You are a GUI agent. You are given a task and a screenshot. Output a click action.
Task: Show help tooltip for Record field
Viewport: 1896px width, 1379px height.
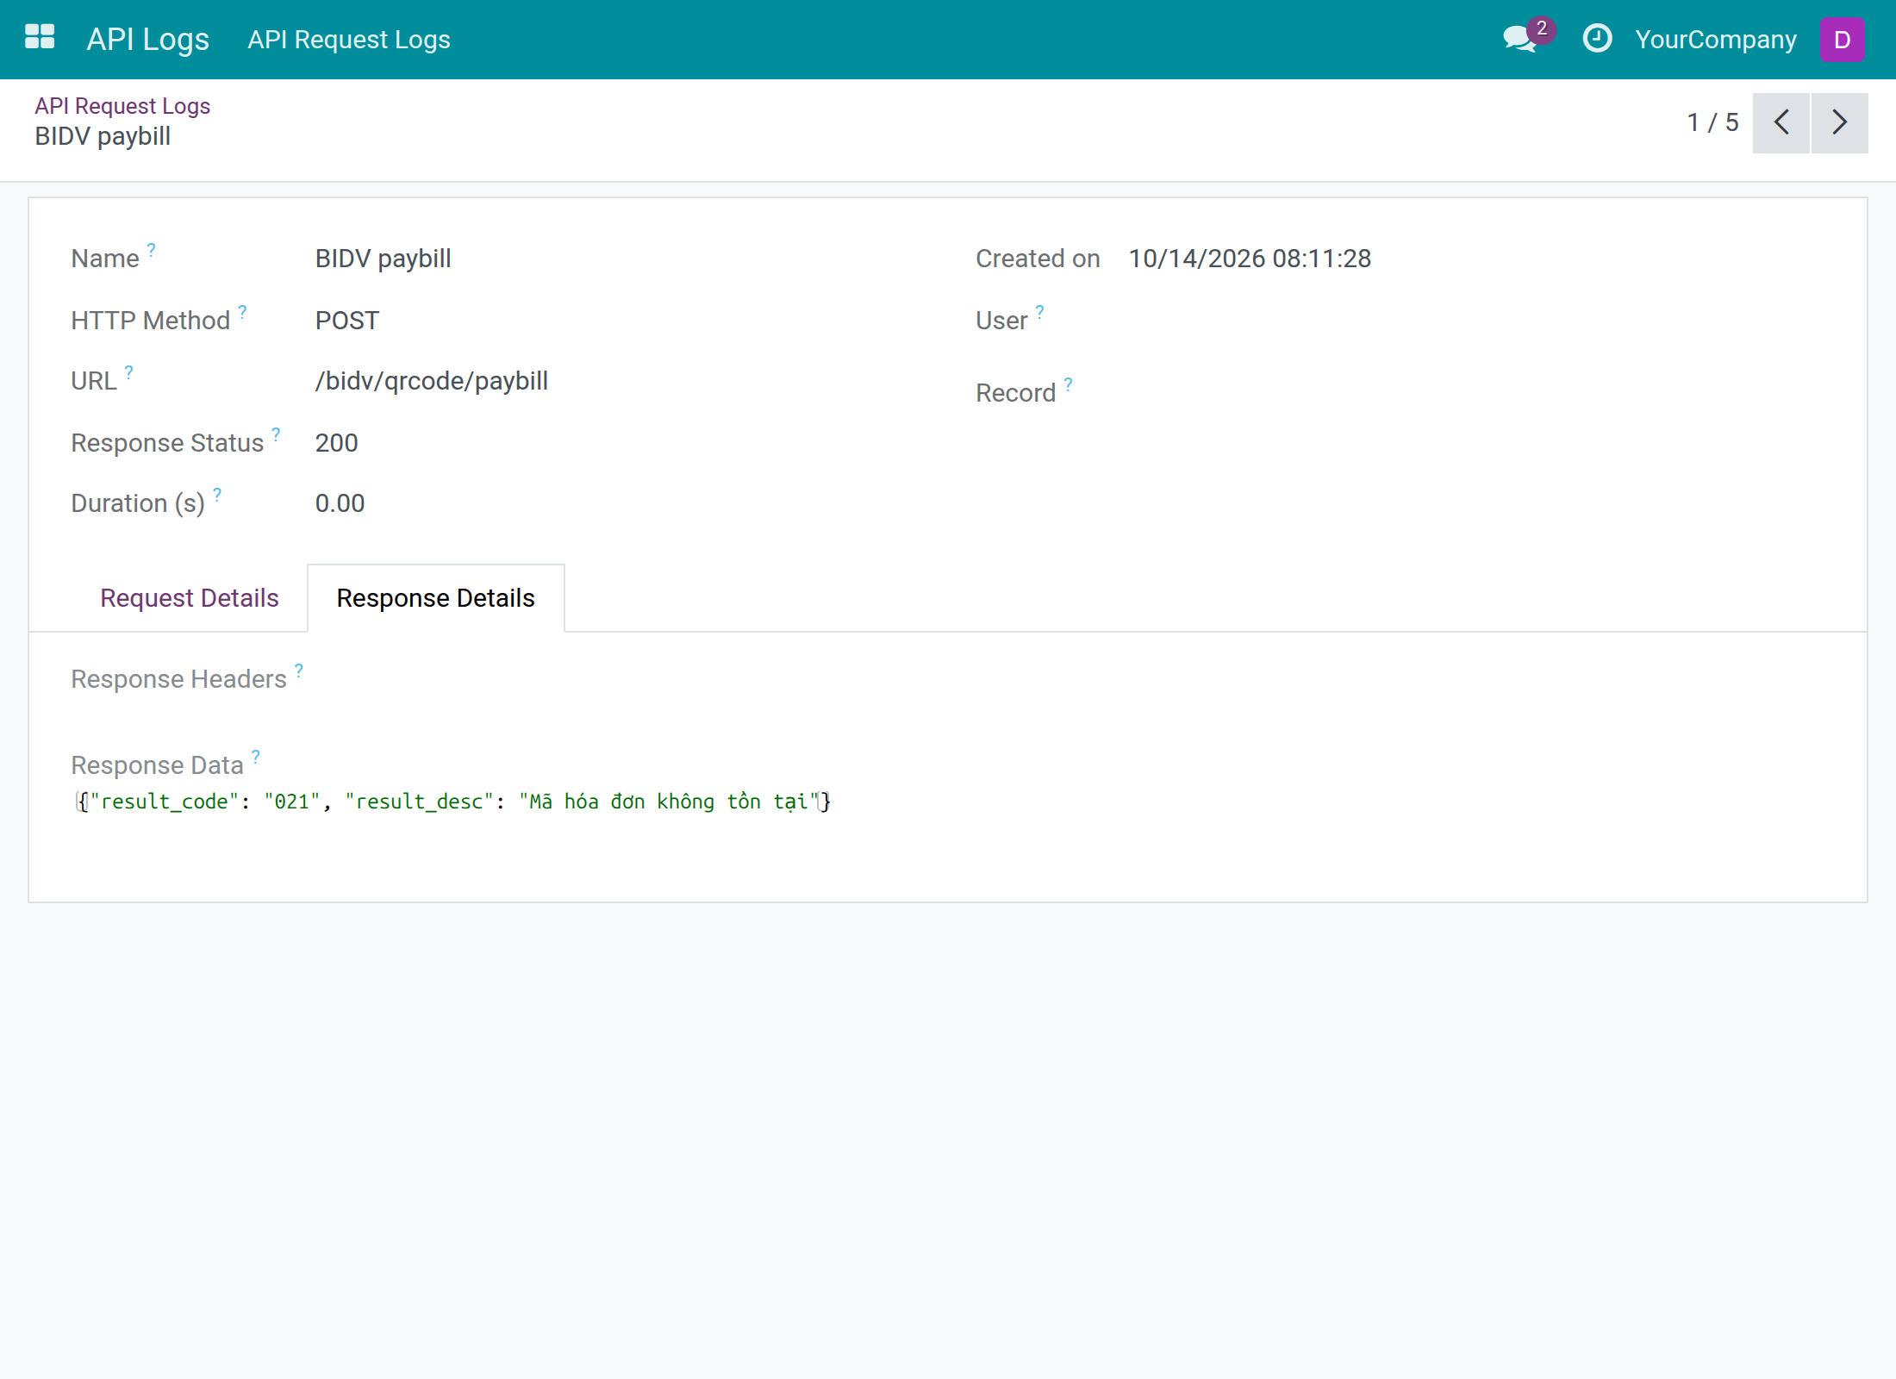1069,384
